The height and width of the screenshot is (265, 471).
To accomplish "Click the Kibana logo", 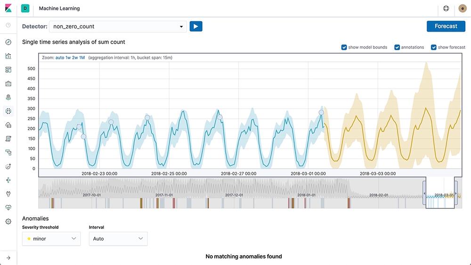I will coord(8,8).
